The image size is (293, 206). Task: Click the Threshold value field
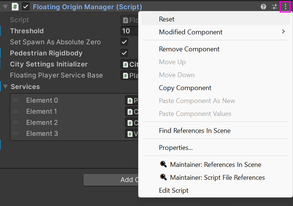[130, 31]
